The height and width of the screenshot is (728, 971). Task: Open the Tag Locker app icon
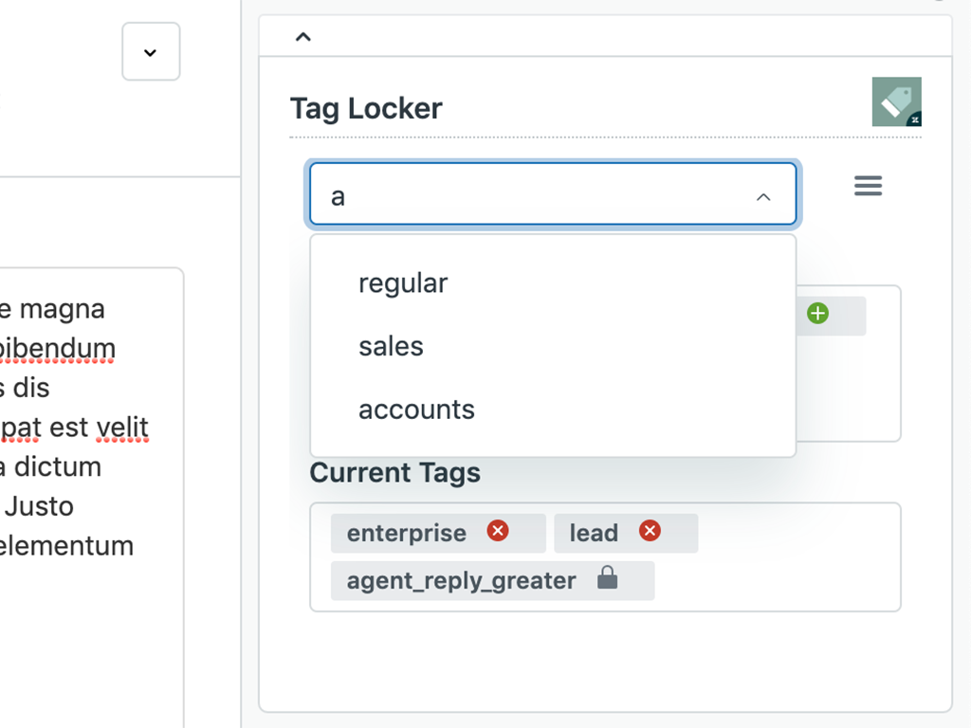click(x=896, y=101)
